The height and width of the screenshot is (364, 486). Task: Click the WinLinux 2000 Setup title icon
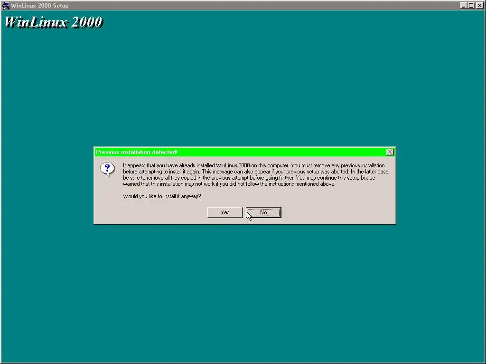click(6, 5)
